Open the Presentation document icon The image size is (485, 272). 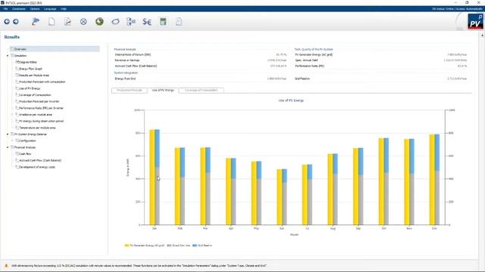click(179, 22)
